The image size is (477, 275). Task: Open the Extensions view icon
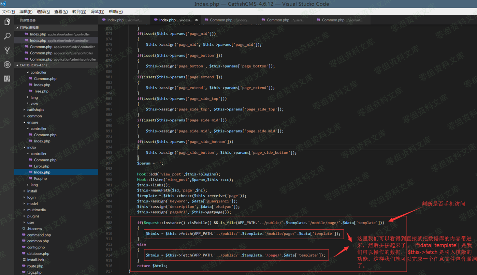pos(7,79)
